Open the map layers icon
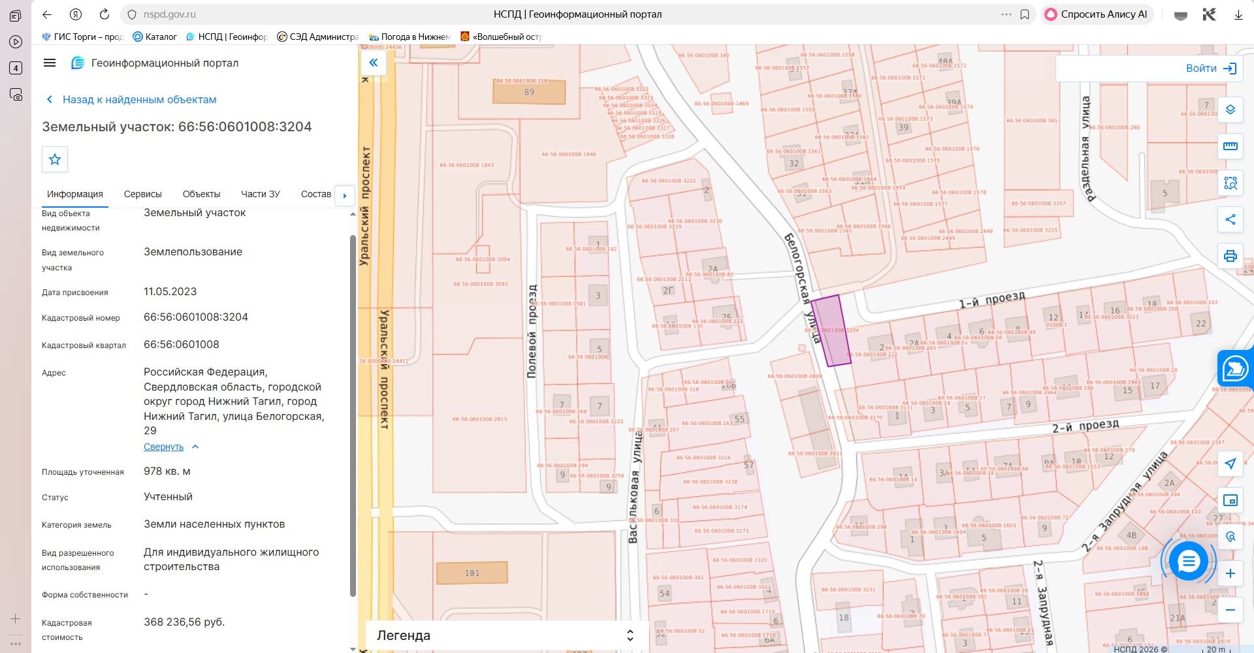 click(1230, 110)
